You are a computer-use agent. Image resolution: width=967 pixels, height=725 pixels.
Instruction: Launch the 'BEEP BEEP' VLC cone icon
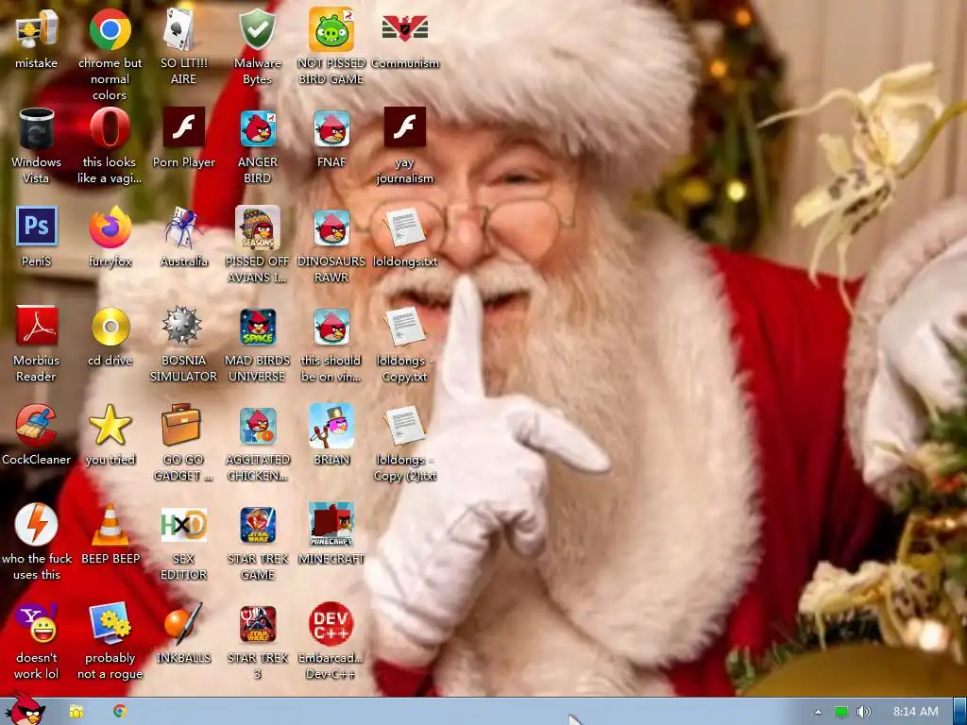(110, 525)
